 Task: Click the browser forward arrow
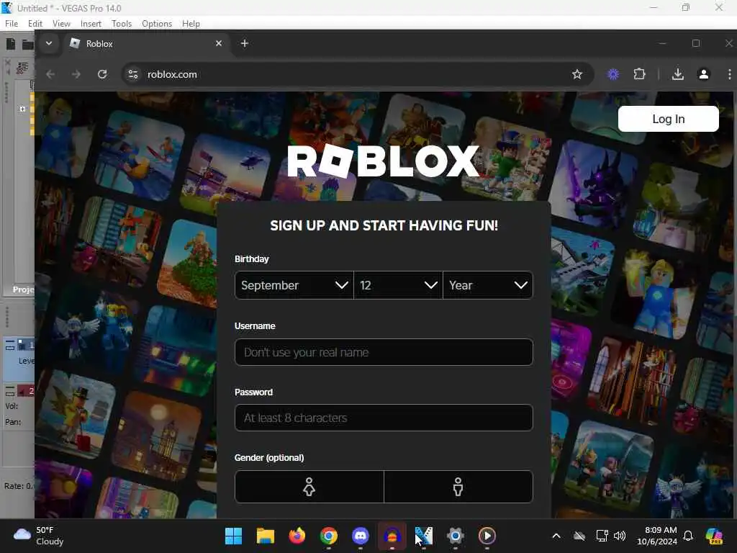(x=76, y=74)
